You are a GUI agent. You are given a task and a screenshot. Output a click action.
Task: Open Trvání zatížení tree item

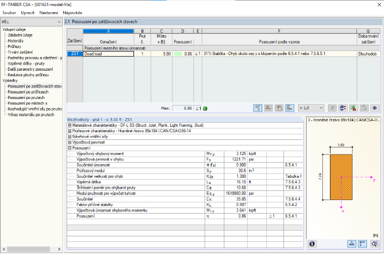20,52
